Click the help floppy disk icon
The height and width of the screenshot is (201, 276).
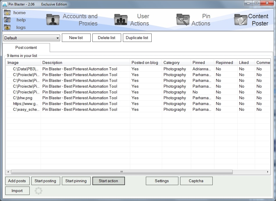click(x=7, y=20)
